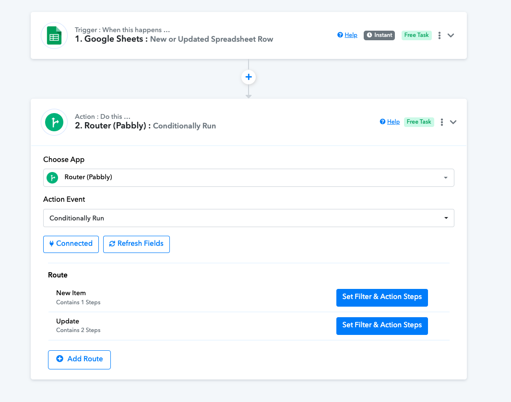Click the help question icon in trigger step
Image resolution: width=511 pixels, height=402 pixels.
coord(340,35)
